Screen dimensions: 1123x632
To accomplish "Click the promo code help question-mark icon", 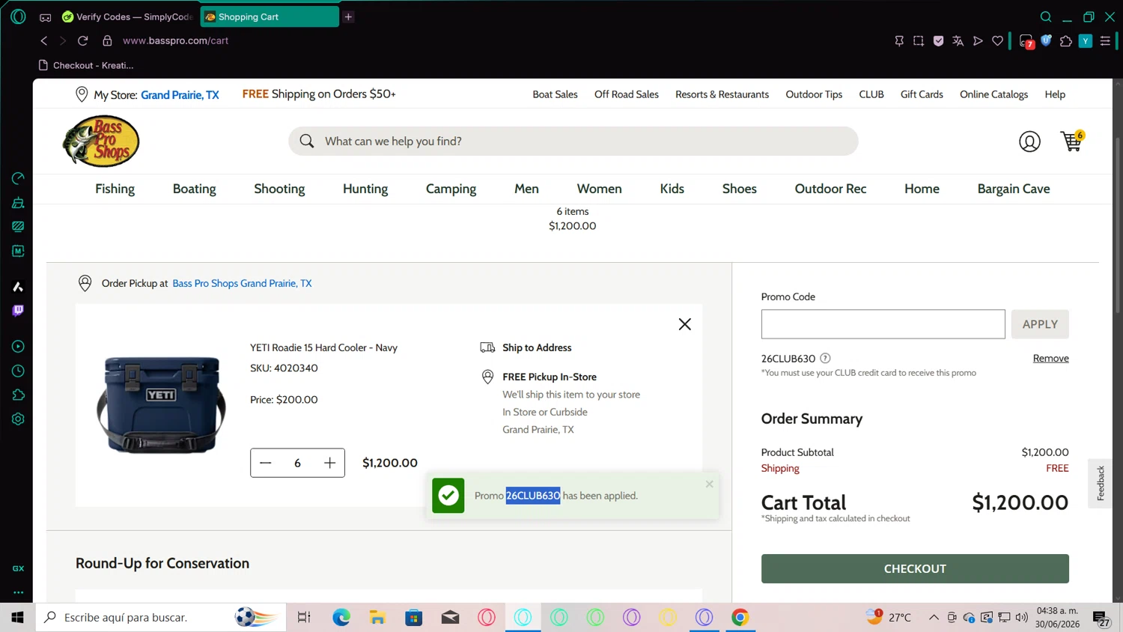I will coord(825,358).
